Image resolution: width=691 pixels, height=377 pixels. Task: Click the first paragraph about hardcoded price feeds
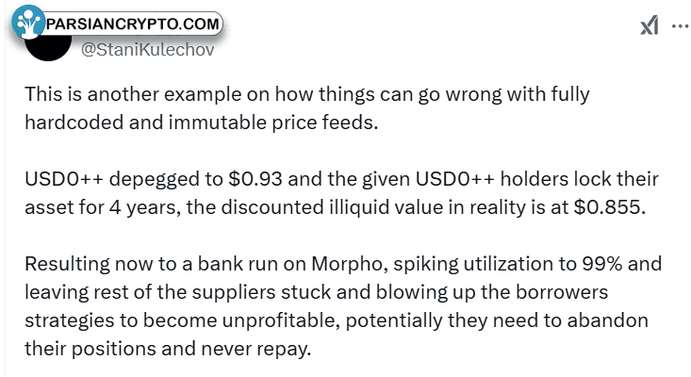click(306, 108)
